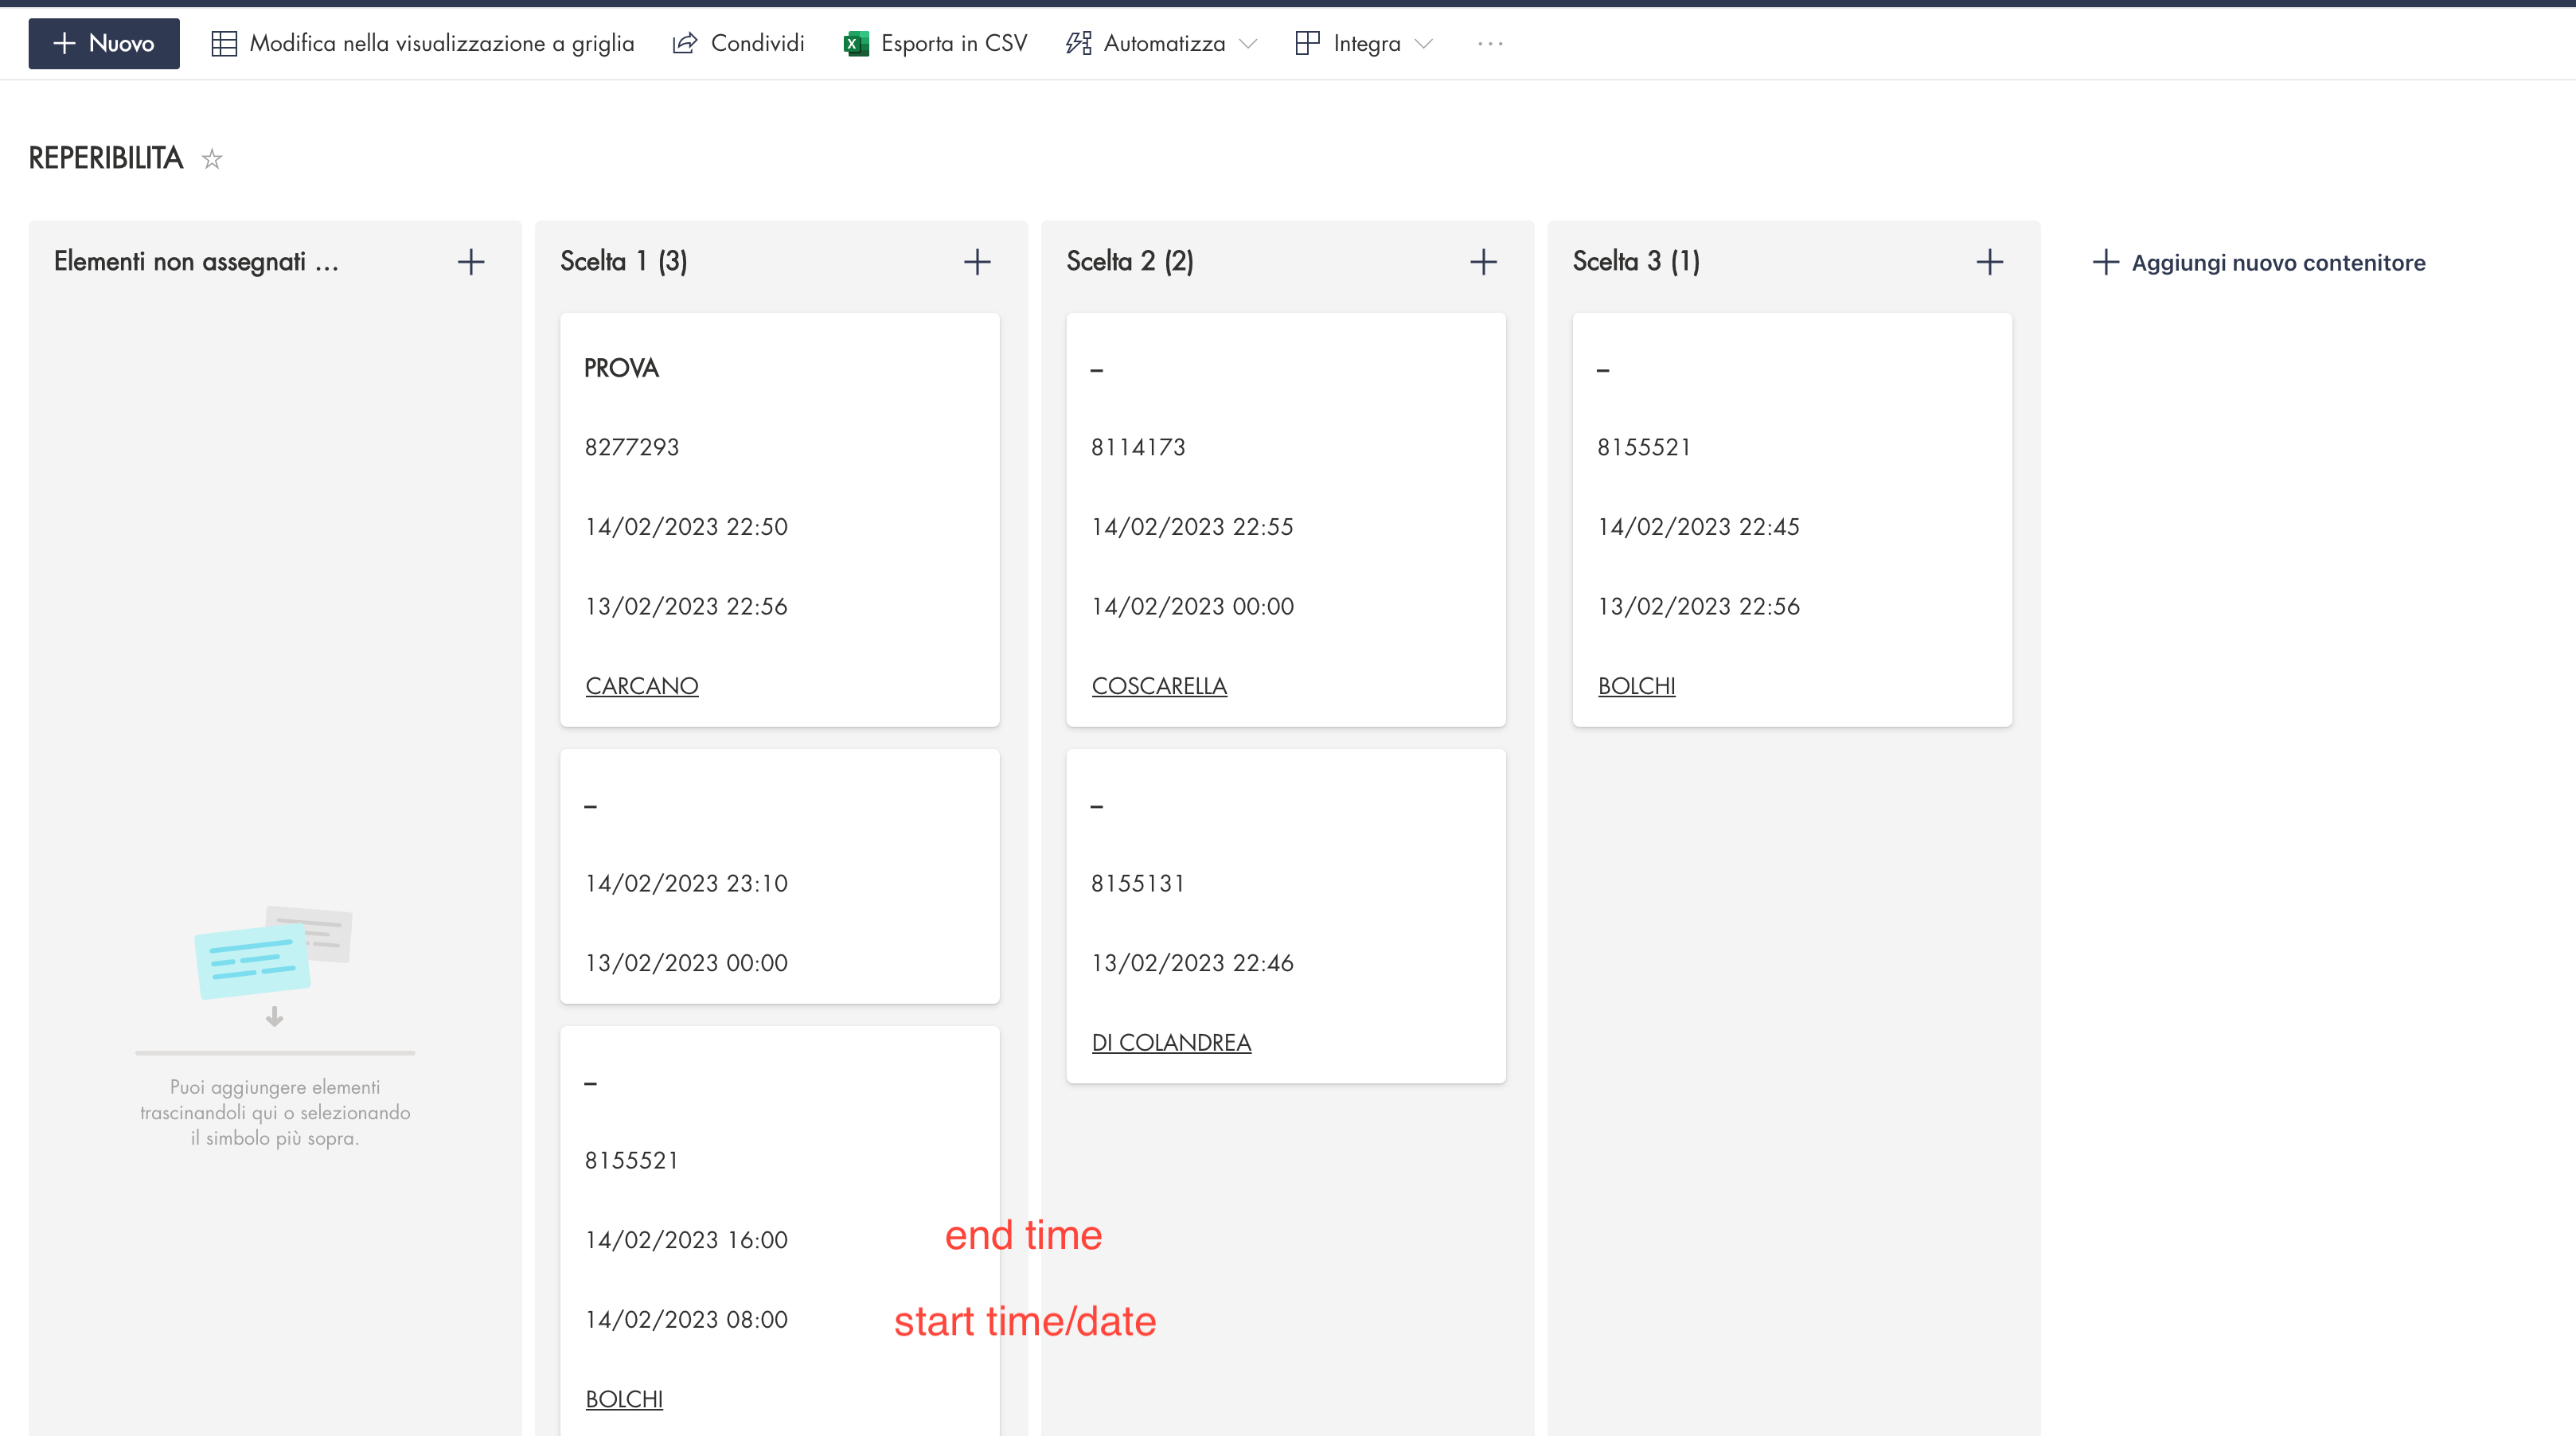This screenshot has height=1436, width=2576.
Task: Open the COSCARELLA link
Action: (1159, 686)
